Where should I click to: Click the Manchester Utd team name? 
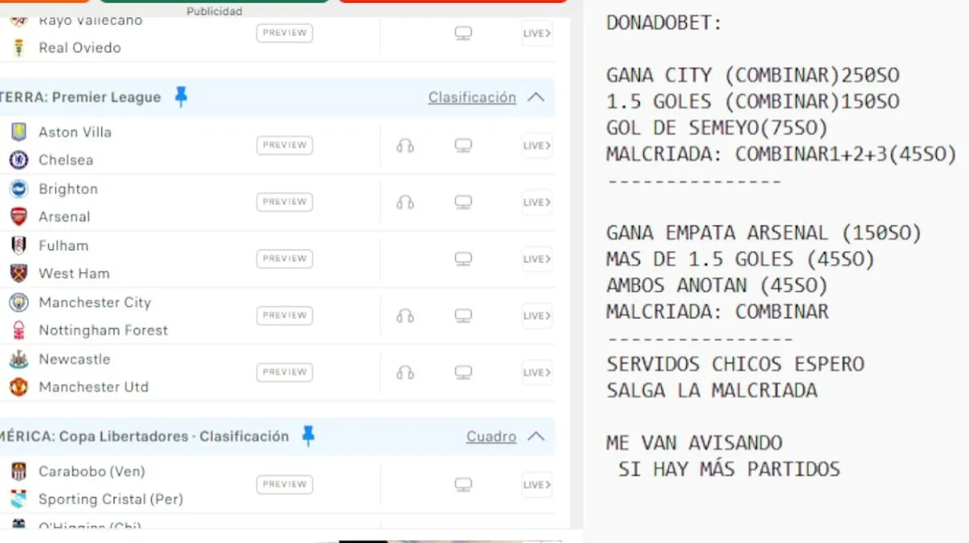(94, 387)
